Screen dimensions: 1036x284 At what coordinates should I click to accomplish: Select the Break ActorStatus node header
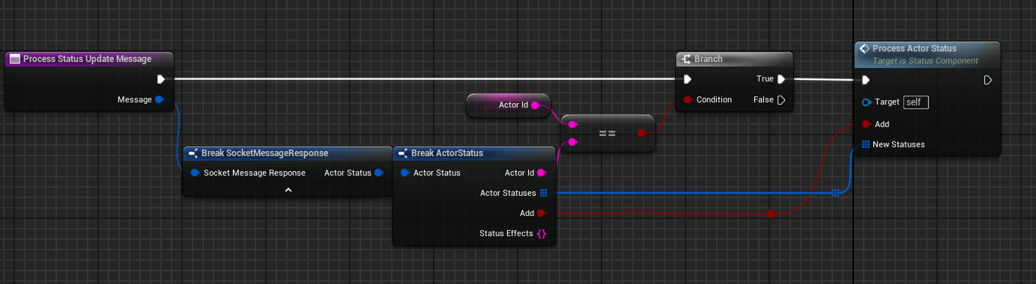point(474,153)
